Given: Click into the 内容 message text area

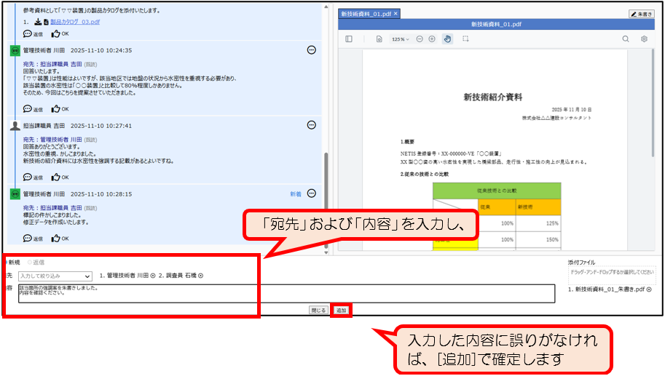Looking at the screenshot, I should click(x=138, y=292).
